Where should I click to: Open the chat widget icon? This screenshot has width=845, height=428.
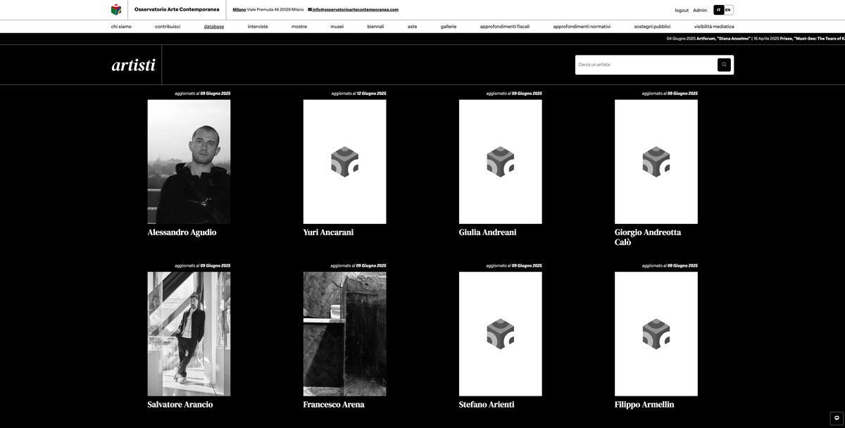[x=837, y=418]
